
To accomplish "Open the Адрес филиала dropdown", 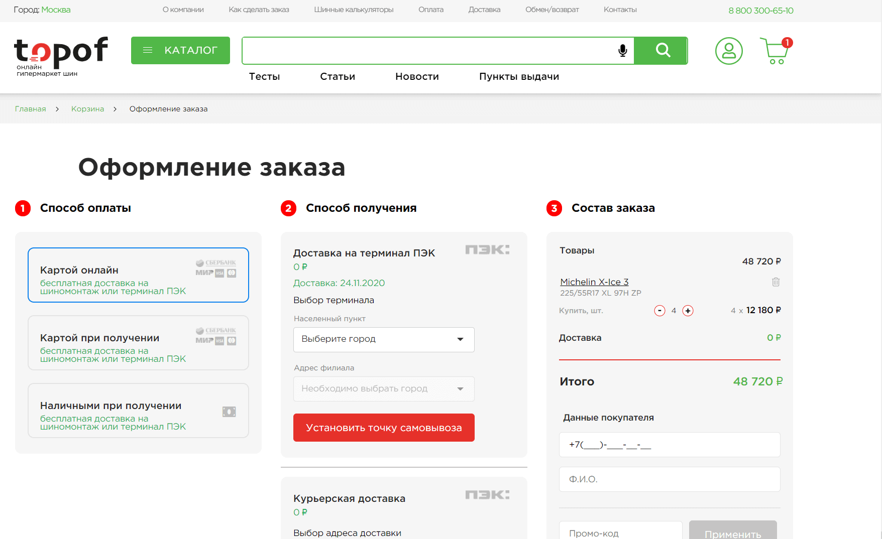I will point(384,389).
